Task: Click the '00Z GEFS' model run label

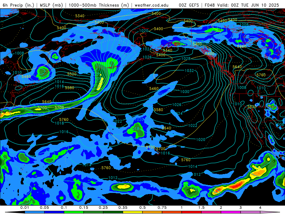Action: coord(189,5)
